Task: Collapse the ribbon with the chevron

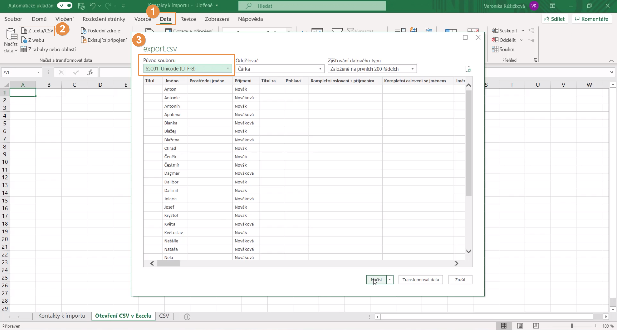Action: pyautogui.click(x=611, y=61)
